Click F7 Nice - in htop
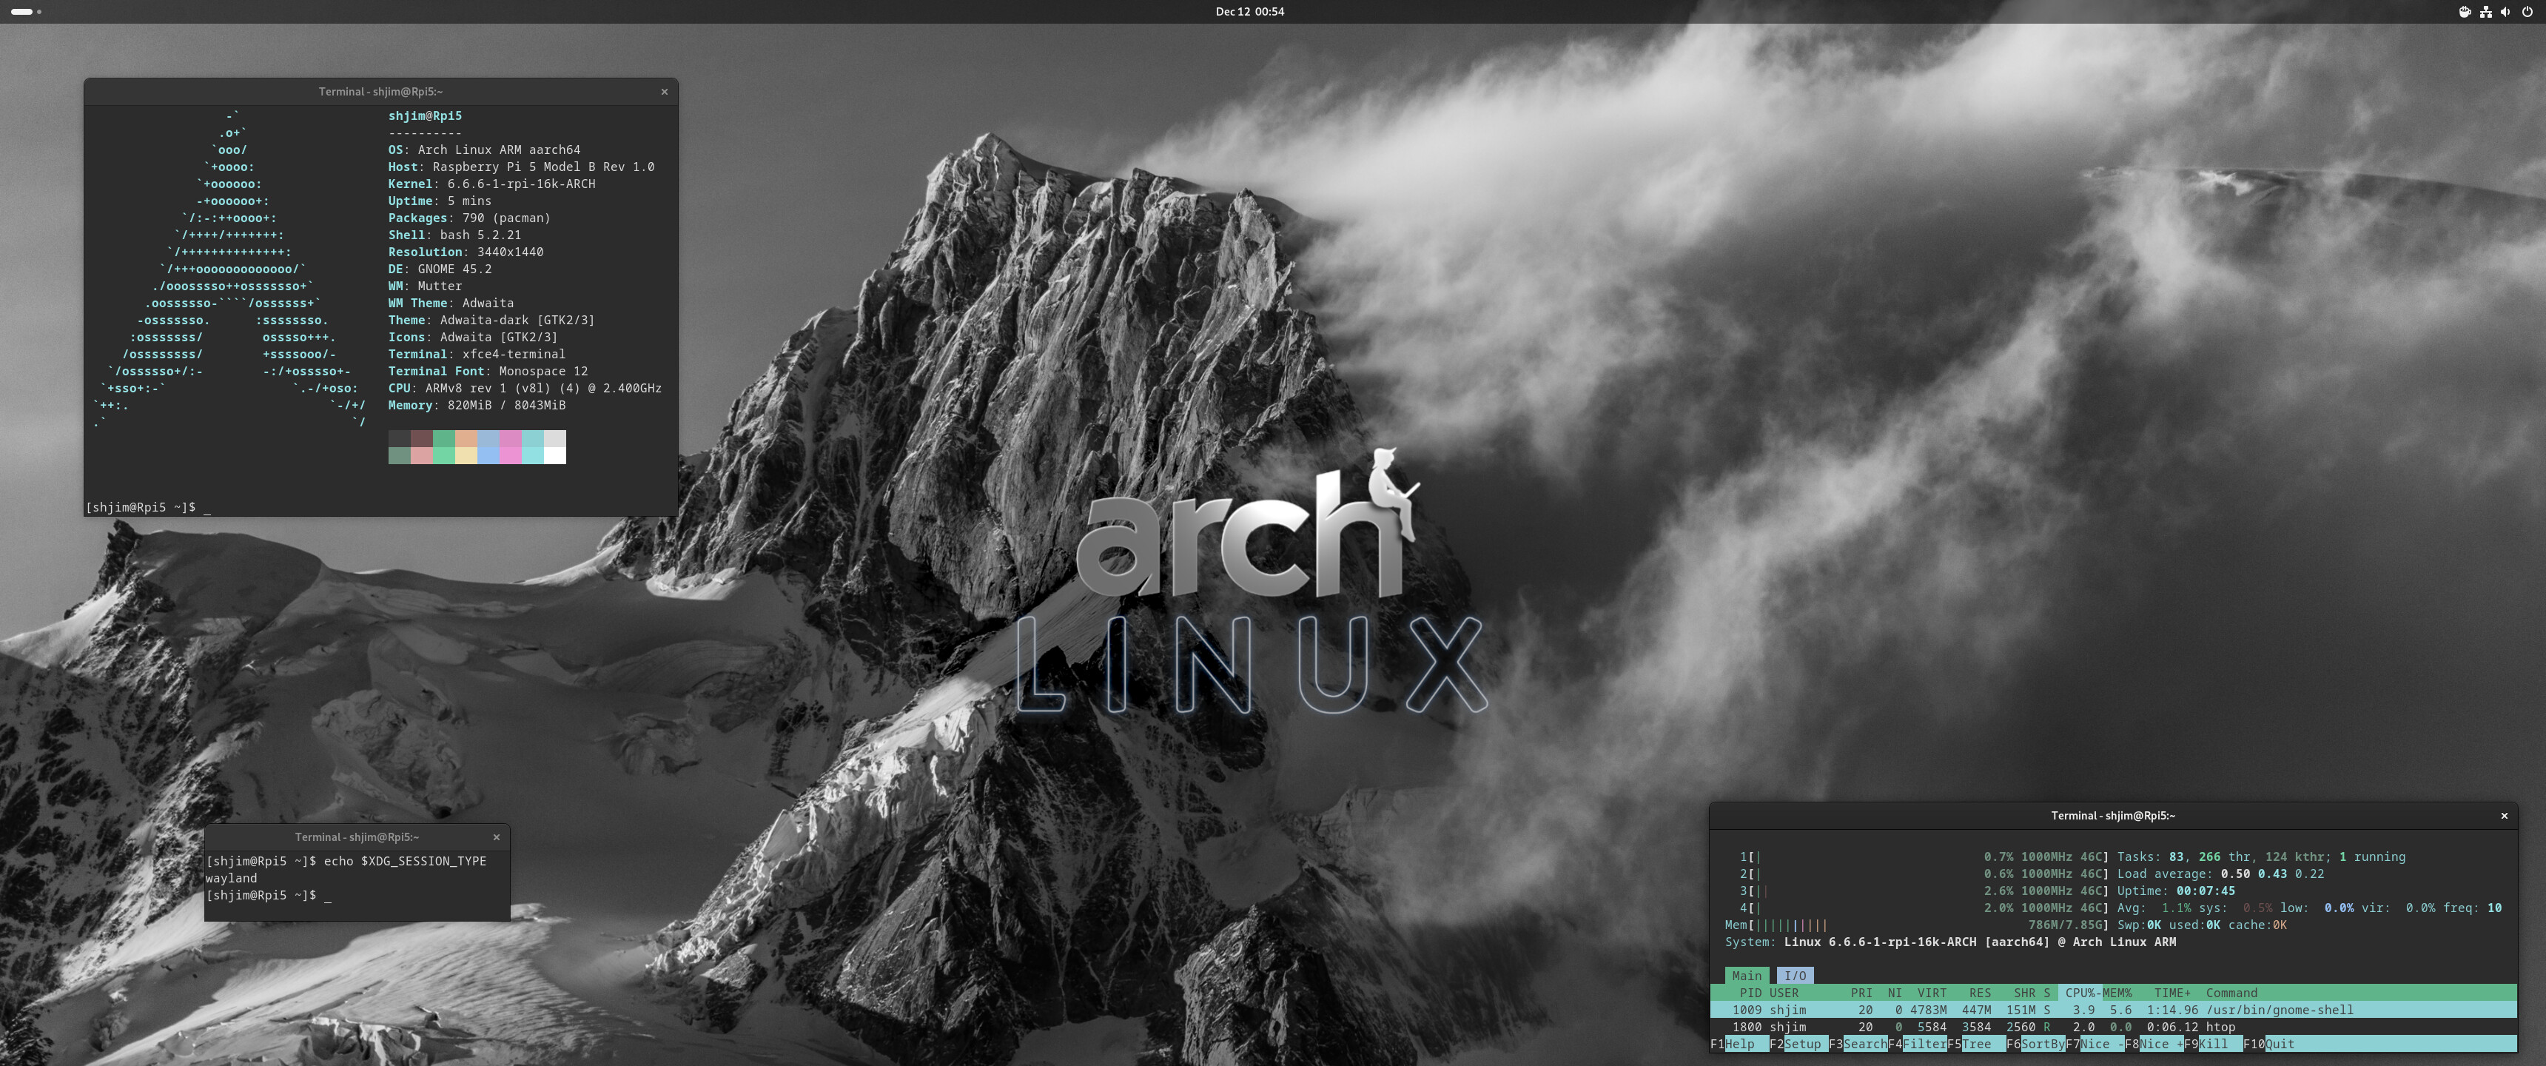 point(2095,1043)
